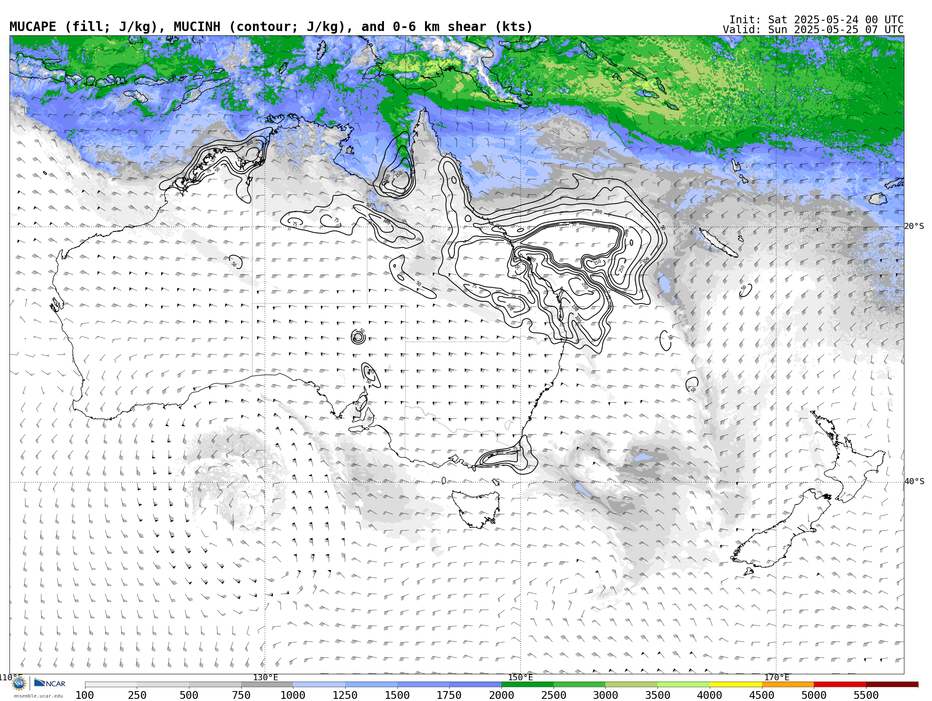Pick the gray 500–750 colorbar swatch
932x701 pixels.
(x=215, y=685)
